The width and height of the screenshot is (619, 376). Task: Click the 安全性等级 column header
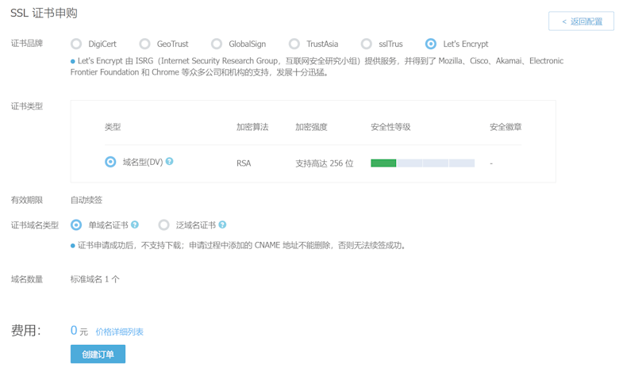390,127
